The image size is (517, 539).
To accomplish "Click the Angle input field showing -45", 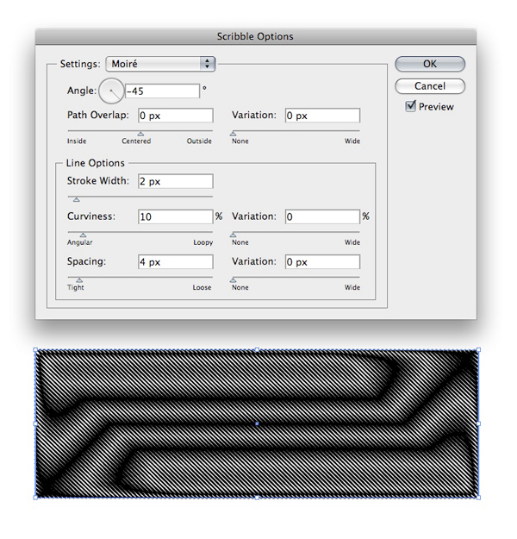I will click(162, 91).
